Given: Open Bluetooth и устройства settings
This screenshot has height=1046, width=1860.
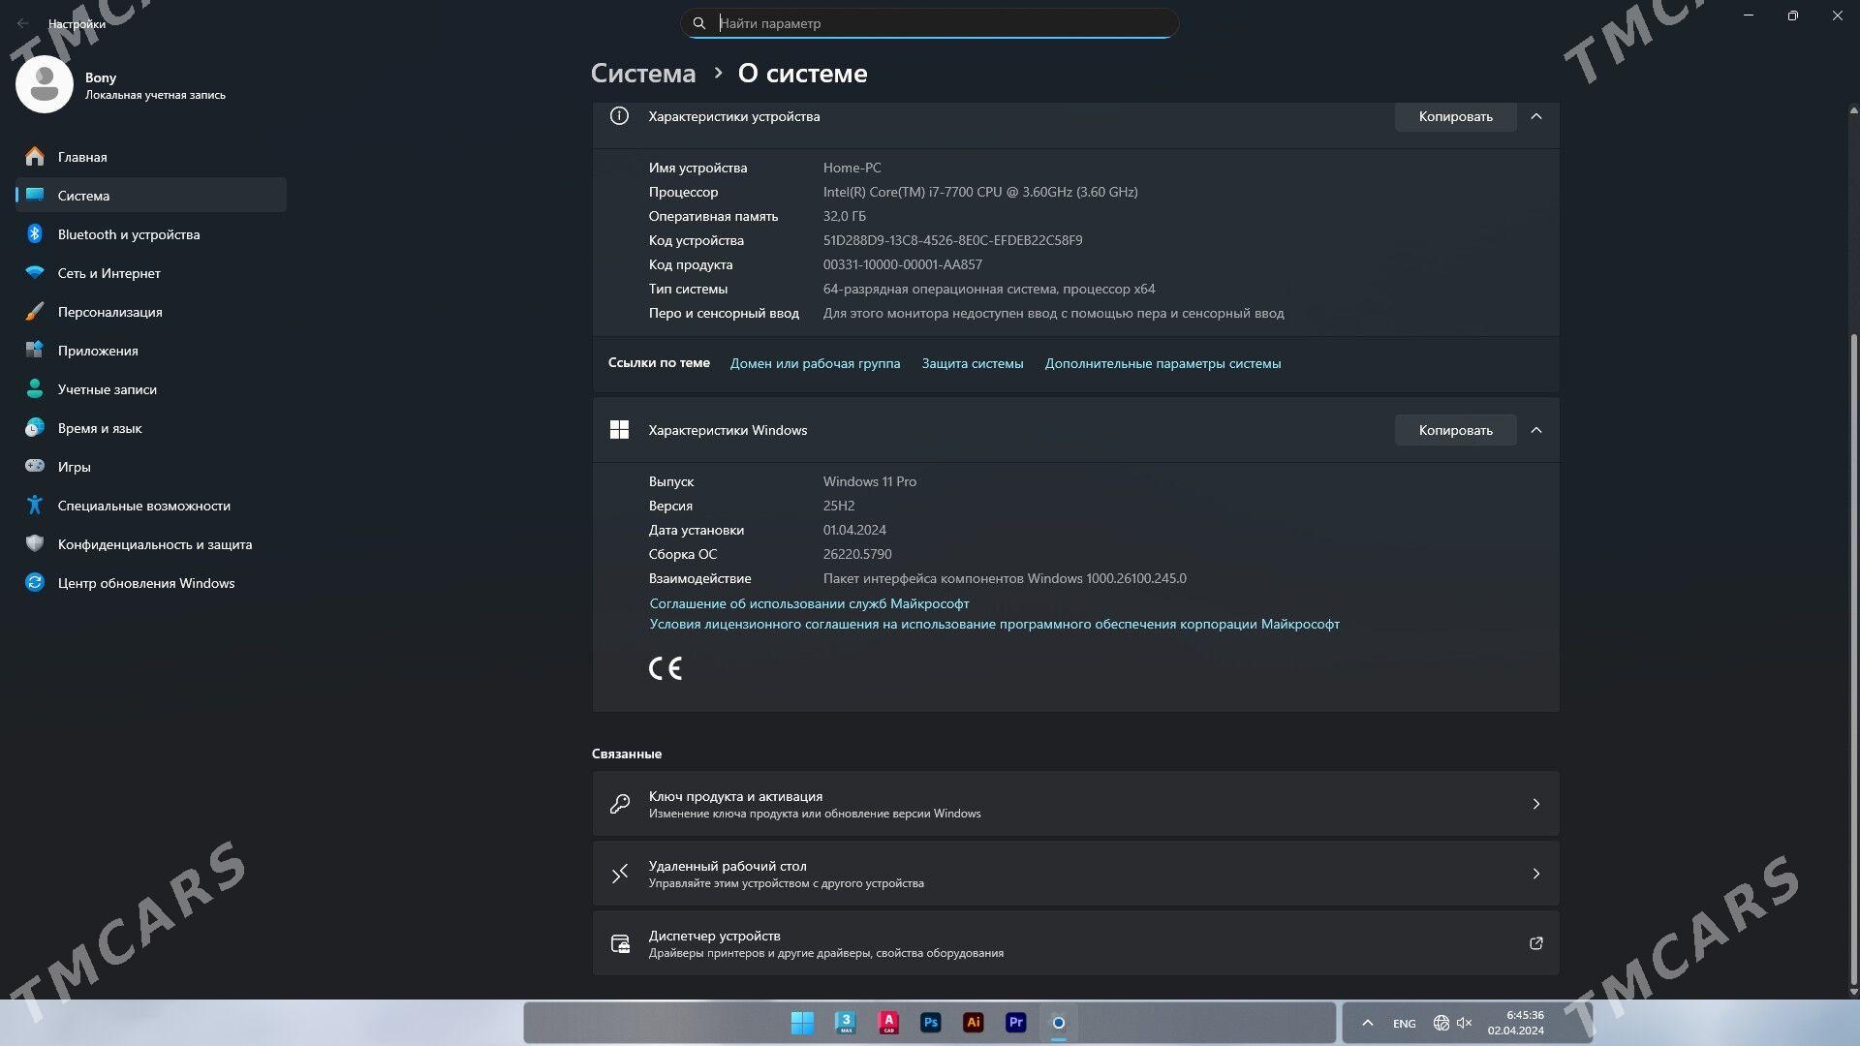Looking at the screenshot, I should [151, 234].
